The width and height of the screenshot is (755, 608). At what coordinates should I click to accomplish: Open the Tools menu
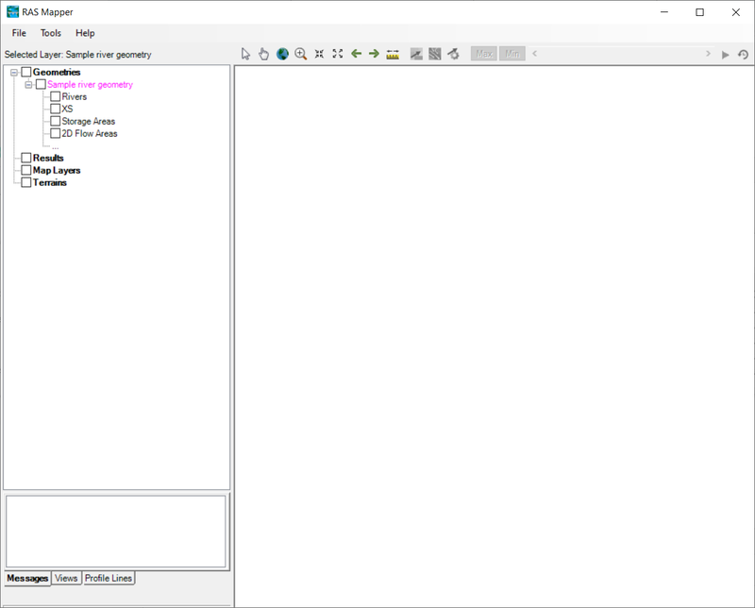point(51,33)
